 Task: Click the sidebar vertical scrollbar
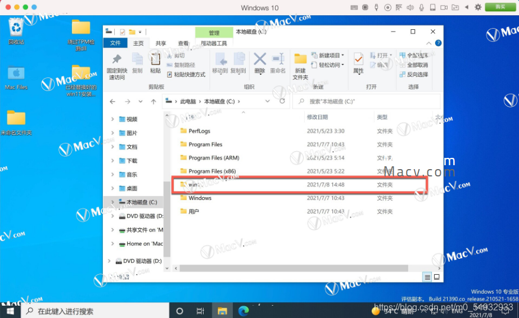pos(167,219)
